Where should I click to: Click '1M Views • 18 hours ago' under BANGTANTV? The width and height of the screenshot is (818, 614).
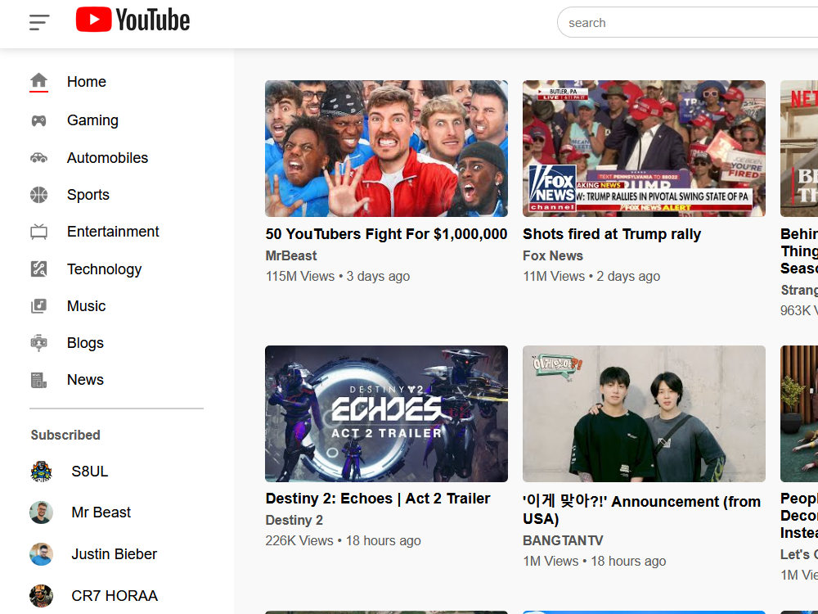(x=594, y=562)
